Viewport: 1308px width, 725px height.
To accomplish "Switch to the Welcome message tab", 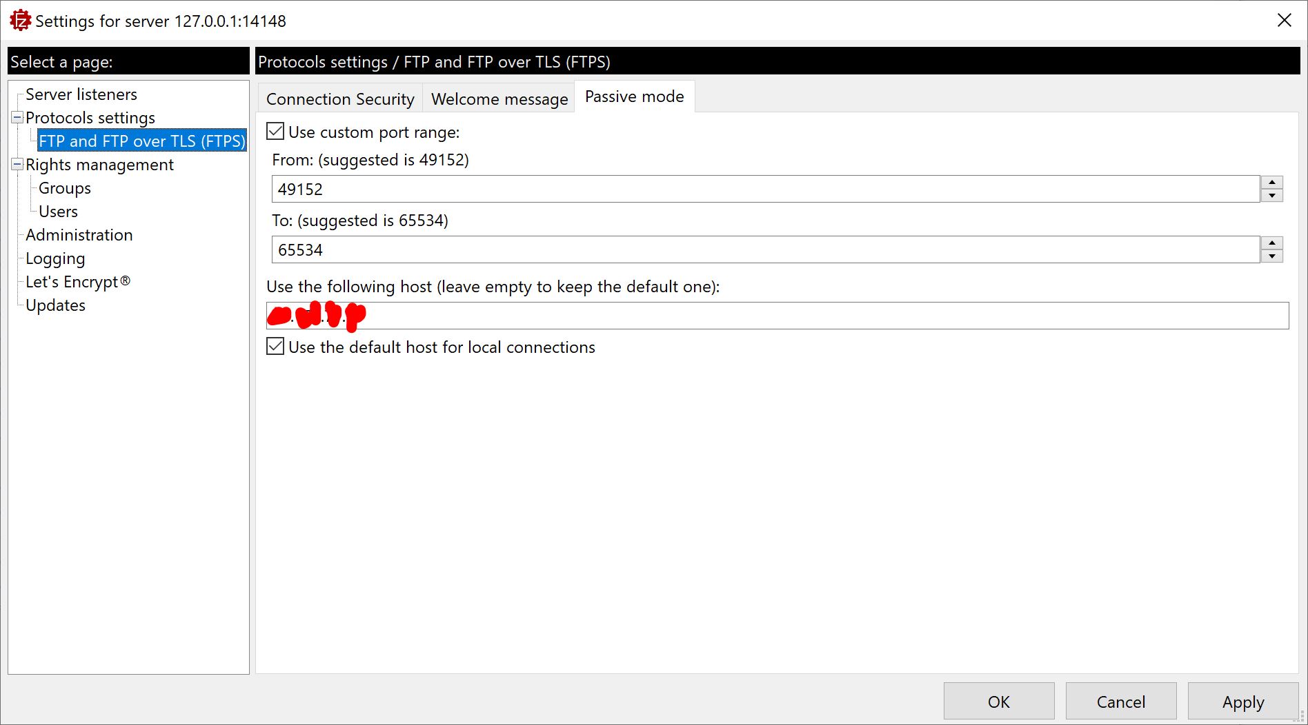I will point(499,99).
